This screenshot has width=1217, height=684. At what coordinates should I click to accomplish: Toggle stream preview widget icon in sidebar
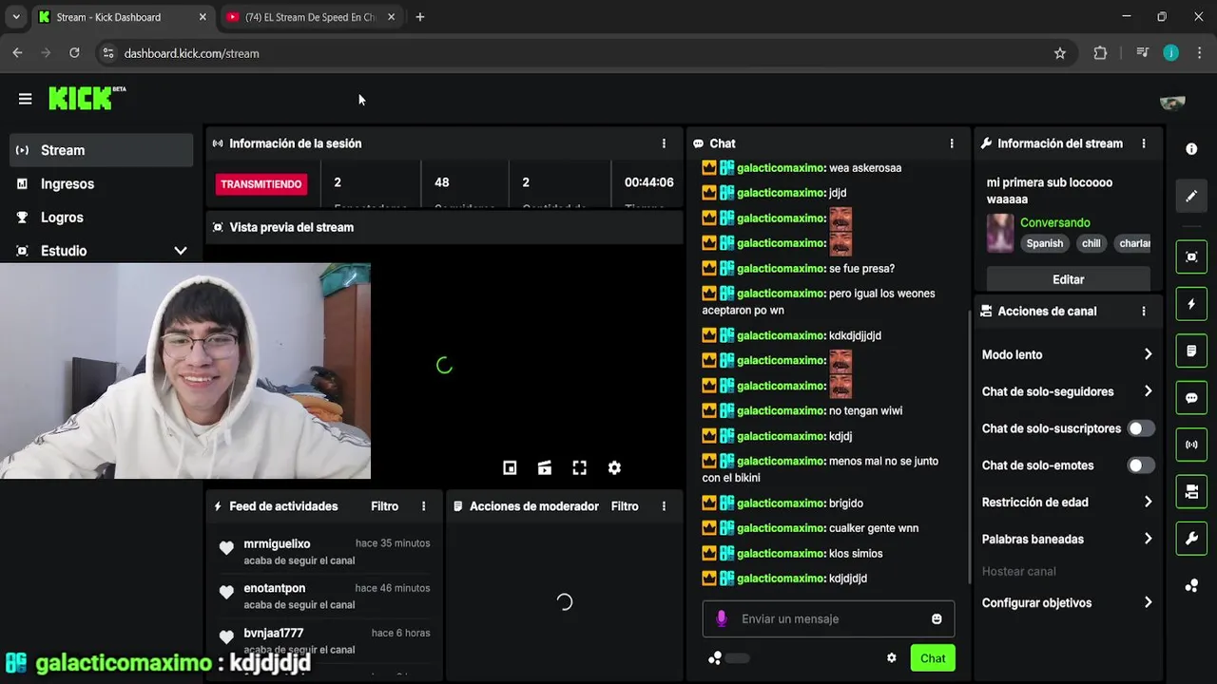(x=1191, y=256)
